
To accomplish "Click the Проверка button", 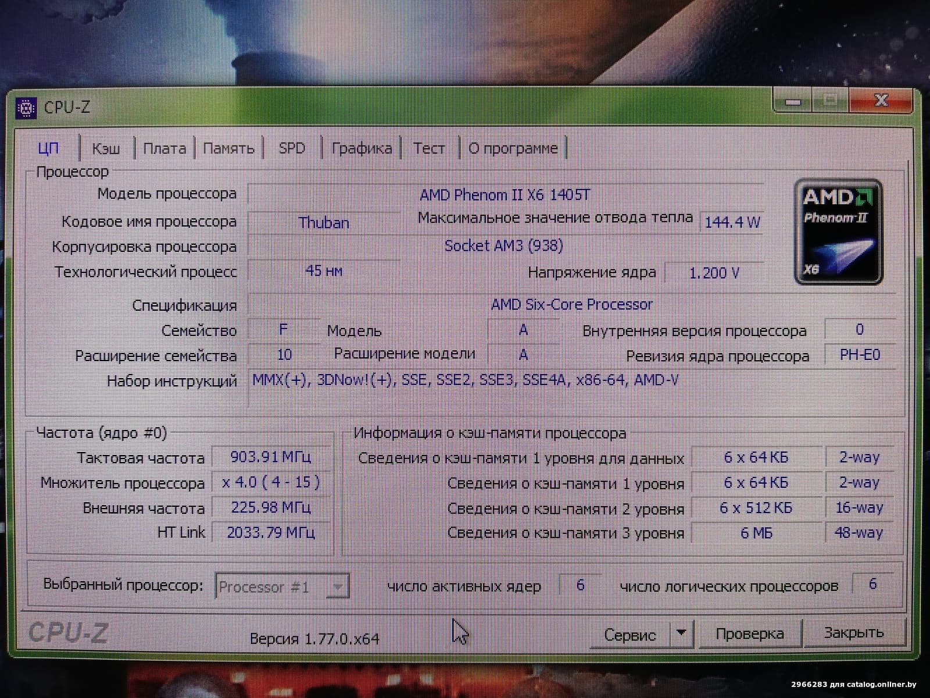I will coord(750,633).
